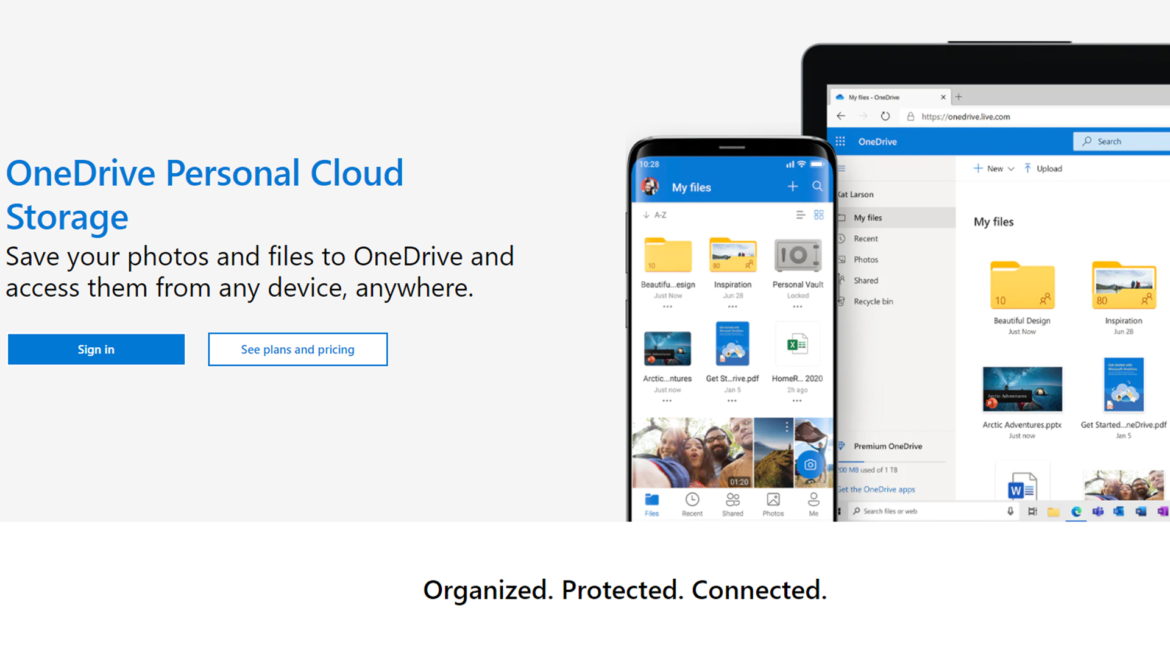Image resolution: width=1170 pixels, height=658 pixels.
Task: Toggle the A-Z sort order arrow
Action: coord(648,214)
